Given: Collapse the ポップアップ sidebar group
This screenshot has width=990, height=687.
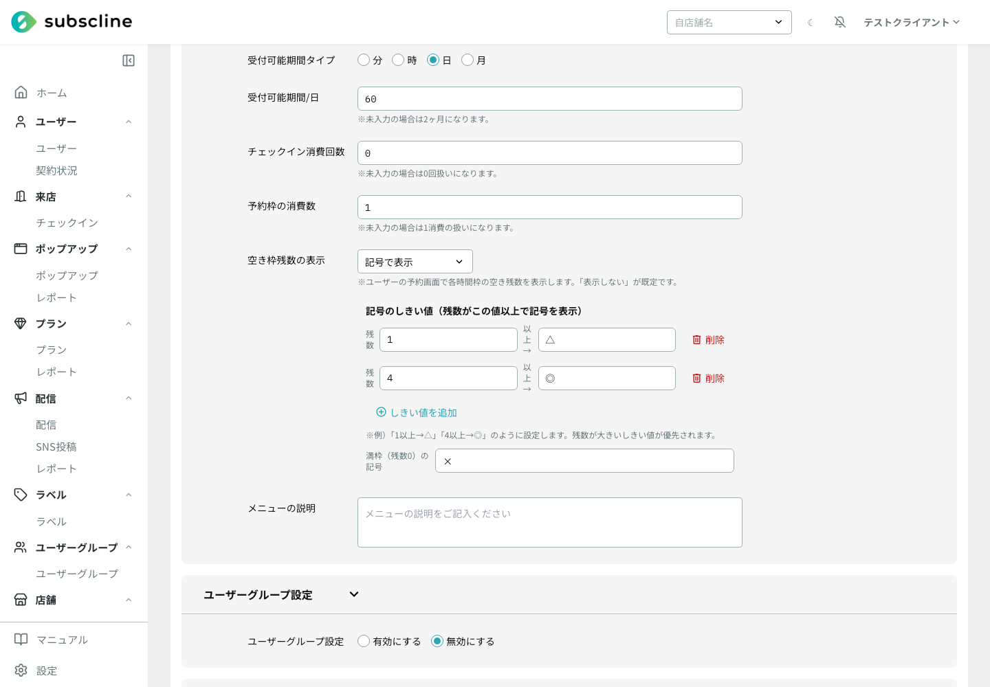Looking at the screenshot, I should click(129, 249).
